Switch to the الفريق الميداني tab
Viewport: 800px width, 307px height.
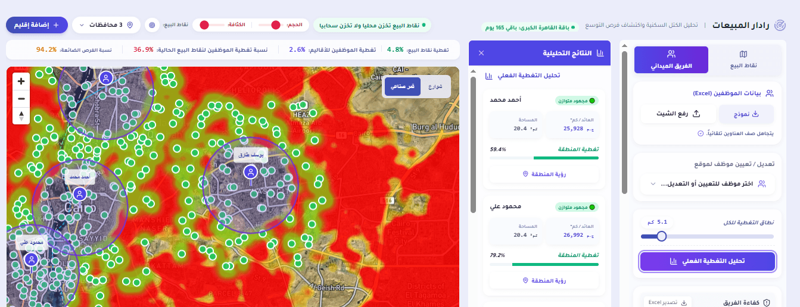pyautogui.click(x=671, y=59)
